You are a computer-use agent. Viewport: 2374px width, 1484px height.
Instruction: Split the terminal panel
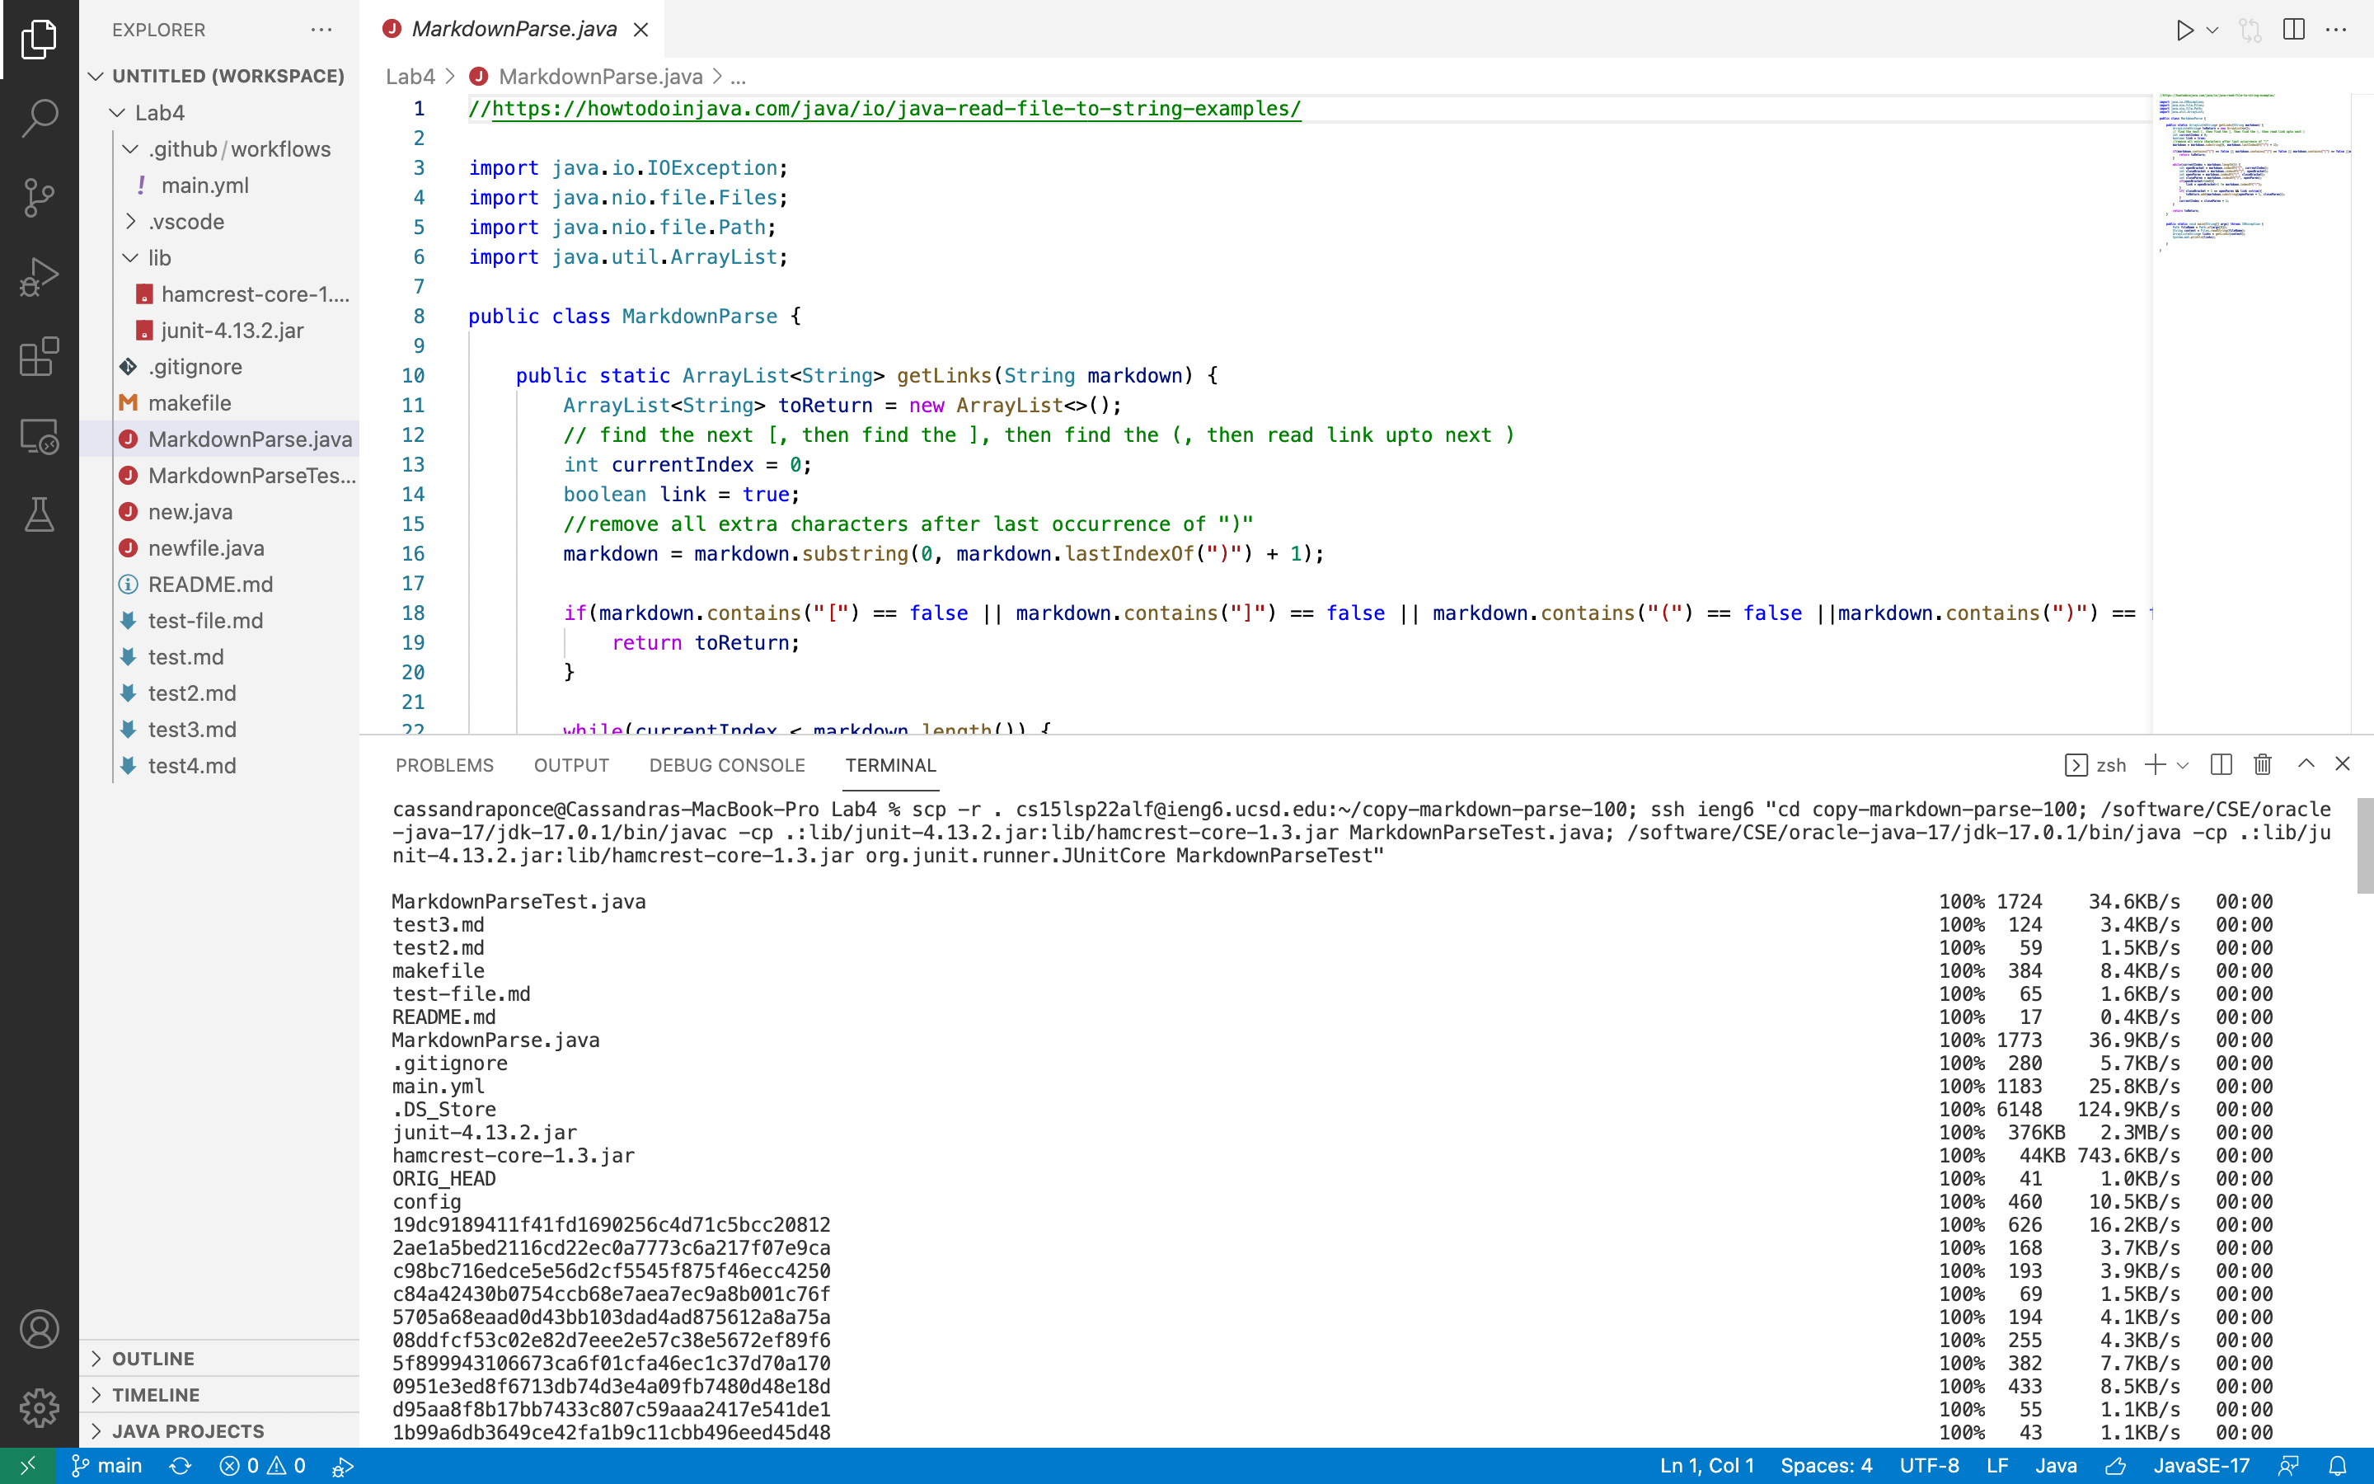tap(2221, 764)
